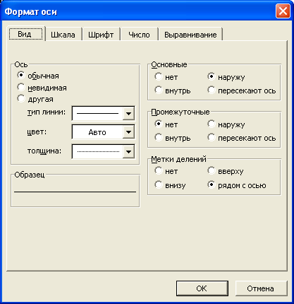Click the 'Формат оси' title bar text

tap(31, 11)
